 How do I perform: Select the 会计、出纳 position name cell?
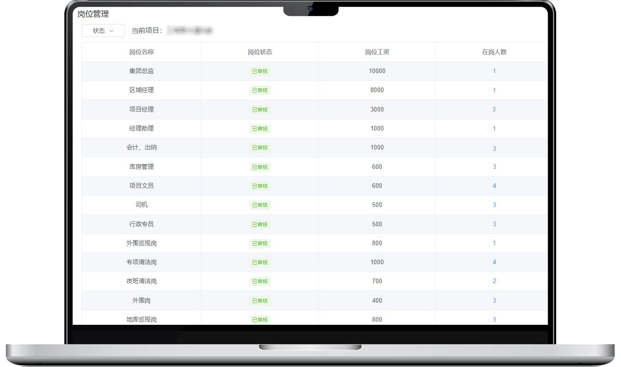[141, 148]
